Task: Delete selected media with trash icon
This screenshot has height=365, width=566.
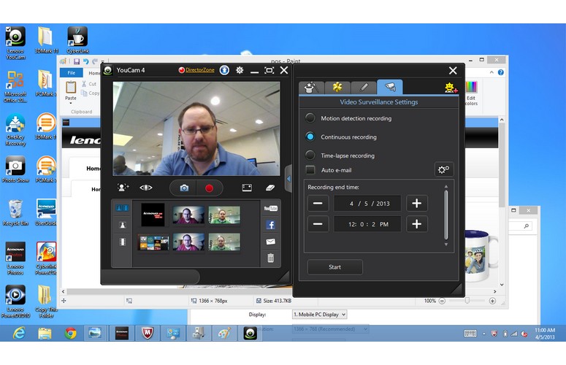Action: pos(270,258)
